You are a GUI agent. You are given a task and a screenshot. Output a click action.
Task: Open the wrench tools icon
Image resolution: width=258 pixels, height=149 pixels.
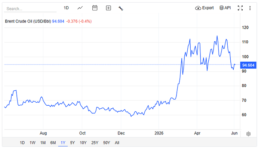pyautogui.click(x=121, y=8)
